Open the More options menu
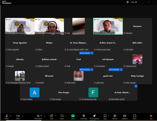157x121 pixels. [x=135, y=116]
